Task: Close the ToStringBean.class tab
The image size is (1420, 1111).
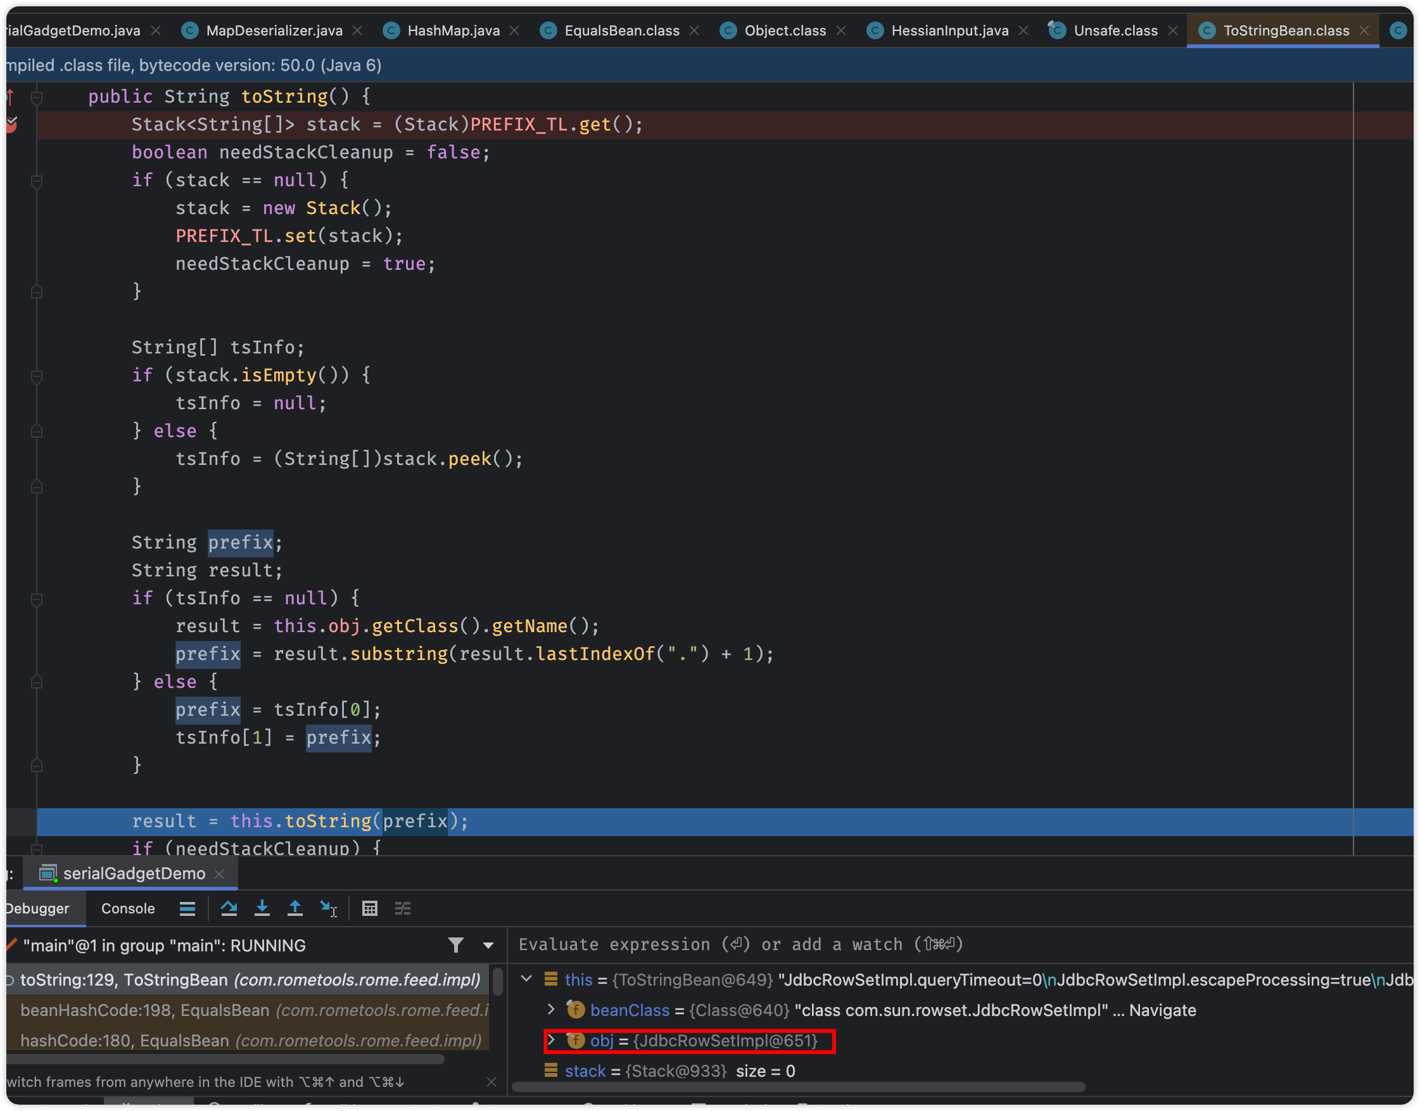Action: [1366, 30]
